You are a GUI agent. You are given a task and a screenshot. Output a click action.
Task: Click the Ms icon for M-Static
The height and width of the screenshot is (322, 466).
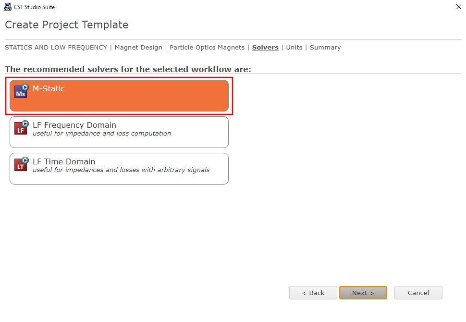coord(21,91)
